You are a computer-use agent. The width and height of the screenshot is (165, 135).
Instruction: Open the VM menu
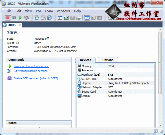point(38,11)
